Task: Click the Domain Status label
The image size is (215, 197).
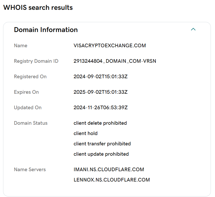Action: click(x=31, y=123)
